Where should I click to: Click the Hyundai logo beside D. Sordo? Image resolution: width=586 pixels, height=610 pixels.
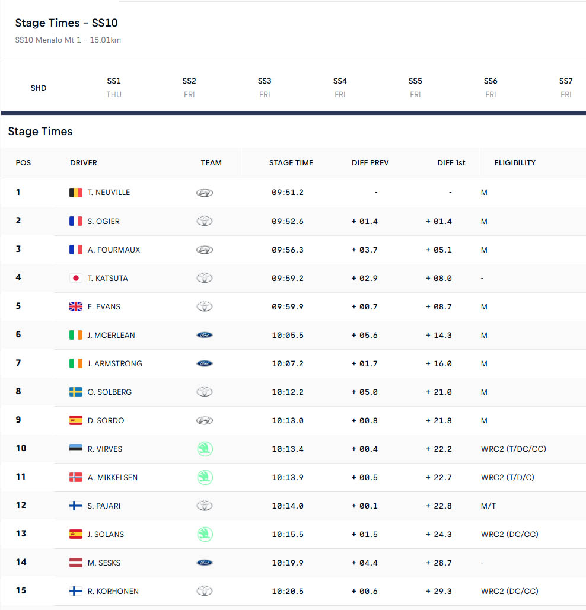pyautogui.click(x=204, y=420)
